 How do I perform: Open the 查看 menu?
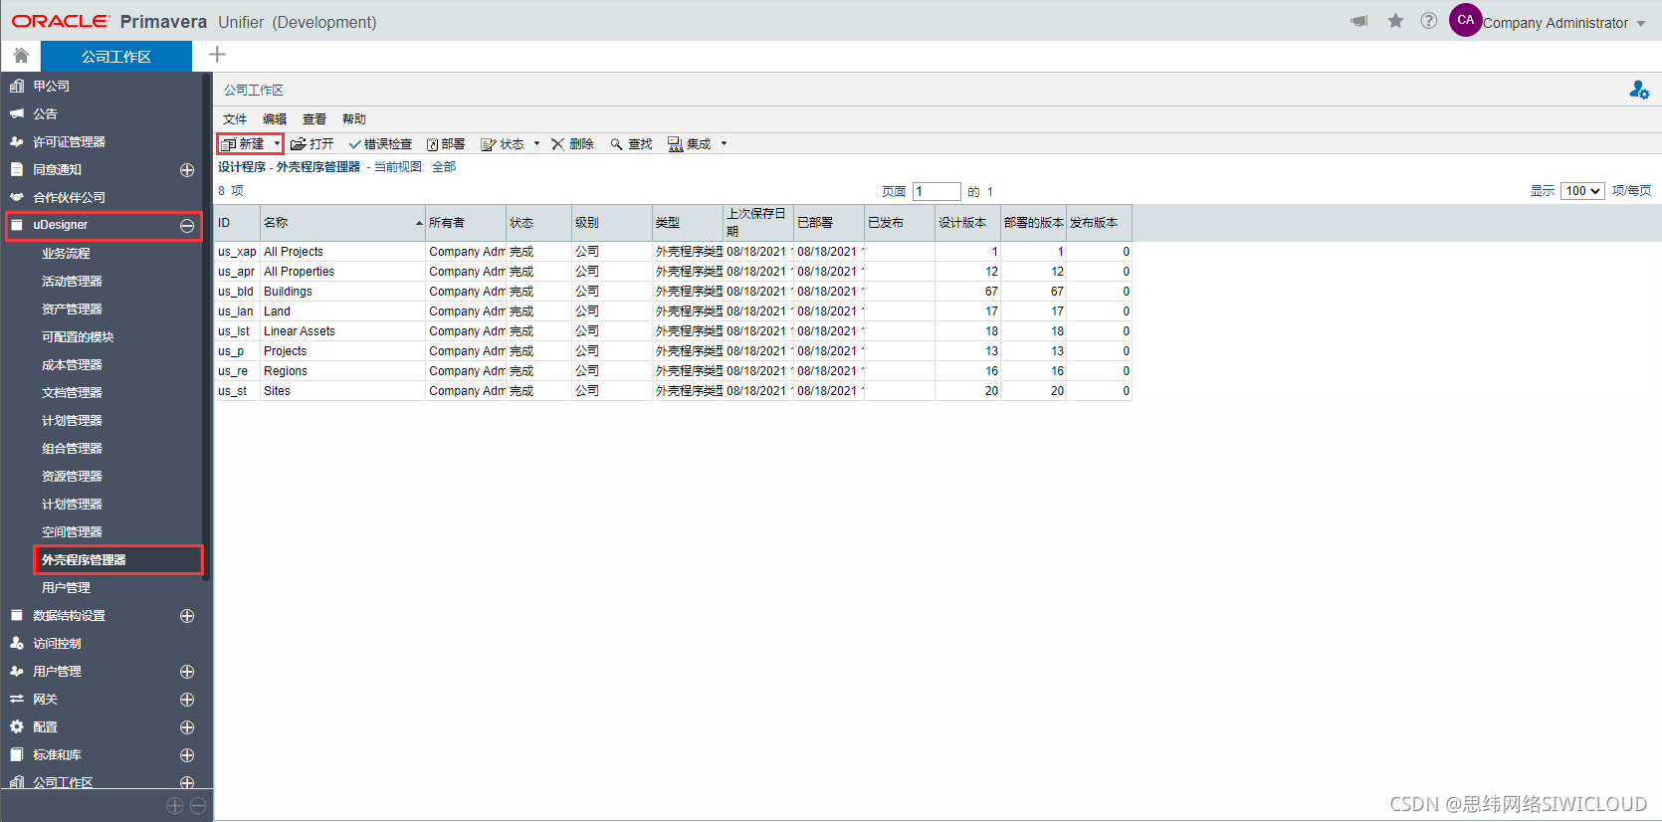click(314, 119)
